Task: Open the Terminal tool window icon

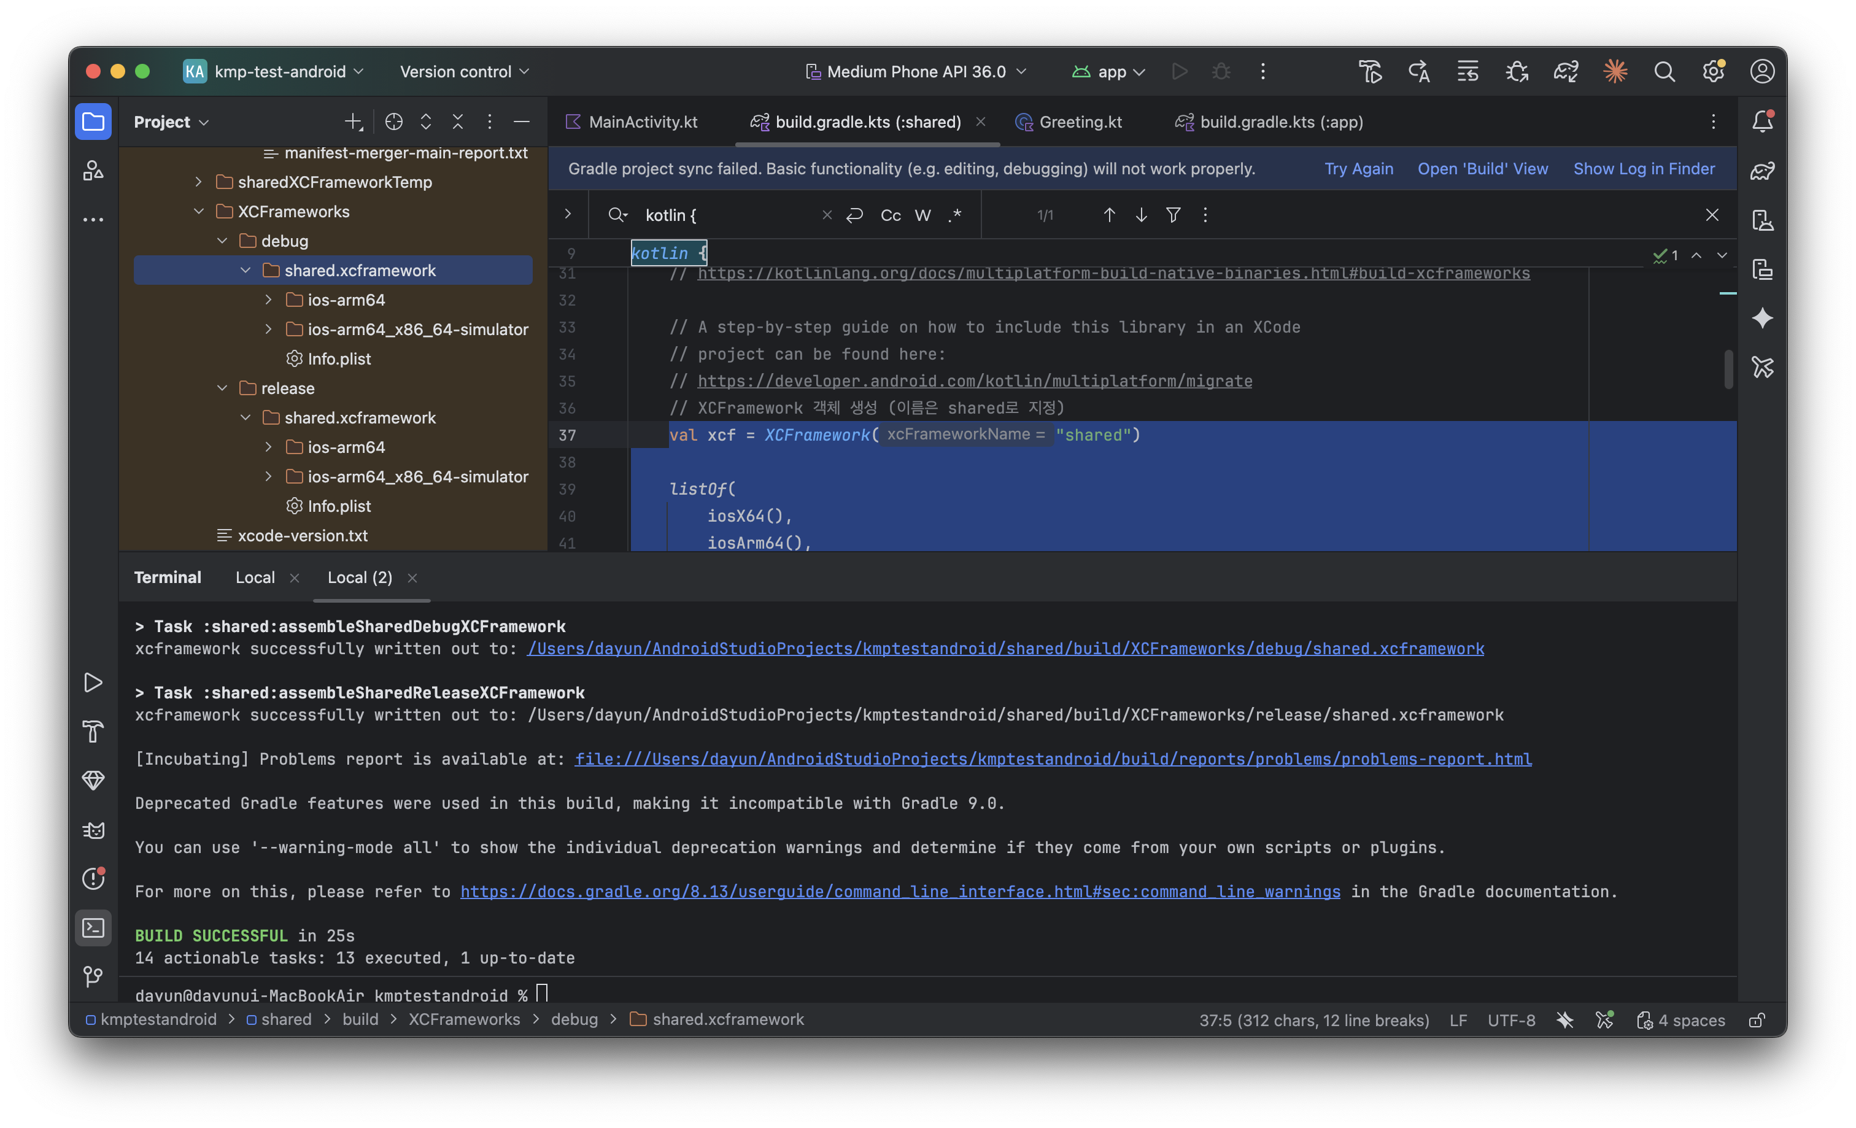Action: 93,928
